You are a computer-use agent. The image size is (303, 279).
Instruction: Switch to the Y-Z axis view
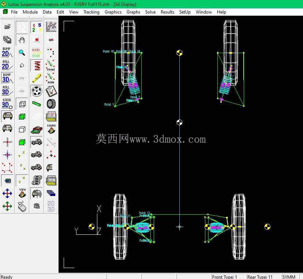click(x=22, y=155)
